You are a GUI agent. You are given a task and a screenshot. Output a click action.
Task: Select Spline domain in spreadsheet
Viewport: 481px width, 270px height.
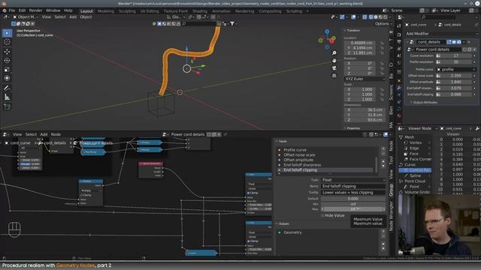point(415,175)
